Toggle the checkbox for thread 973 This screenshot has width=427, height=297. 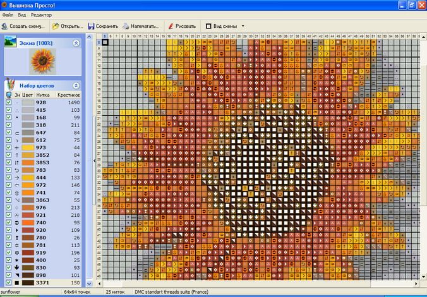click(x=8, y=147)
